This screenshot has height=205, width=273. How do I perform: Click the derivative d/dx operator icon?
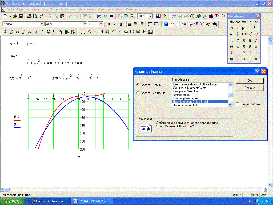[x=5, y=32]
